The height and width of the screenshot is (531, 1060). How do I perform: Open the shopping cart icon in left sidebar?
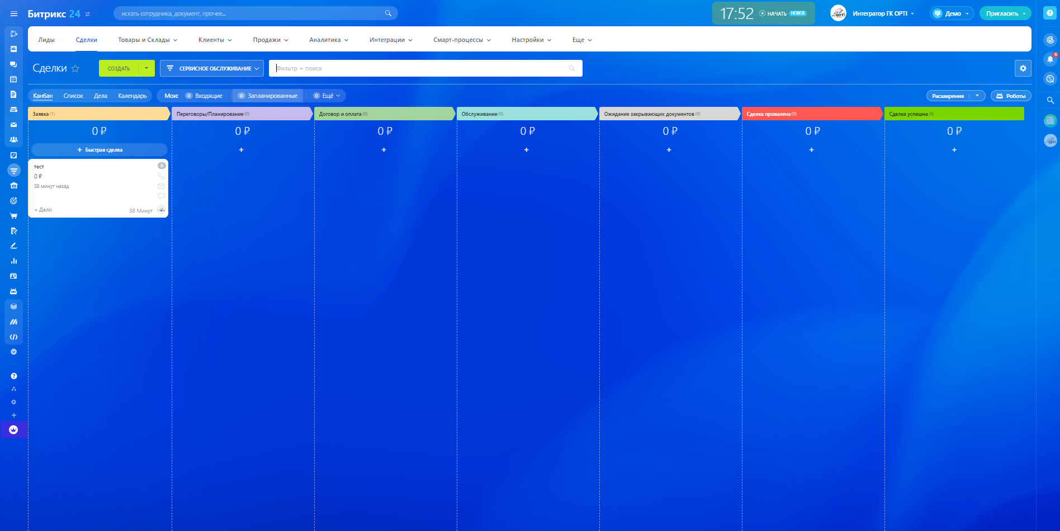(13, 216)
